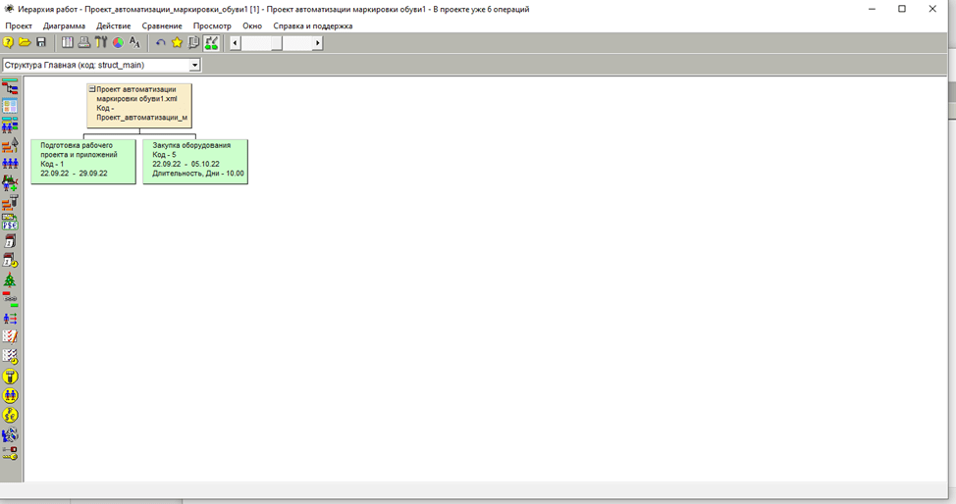Image resolution: width=956 pixels, height=504 pixels.
Task: Click the columns settings toolbar icon
Action: (68, 43)
